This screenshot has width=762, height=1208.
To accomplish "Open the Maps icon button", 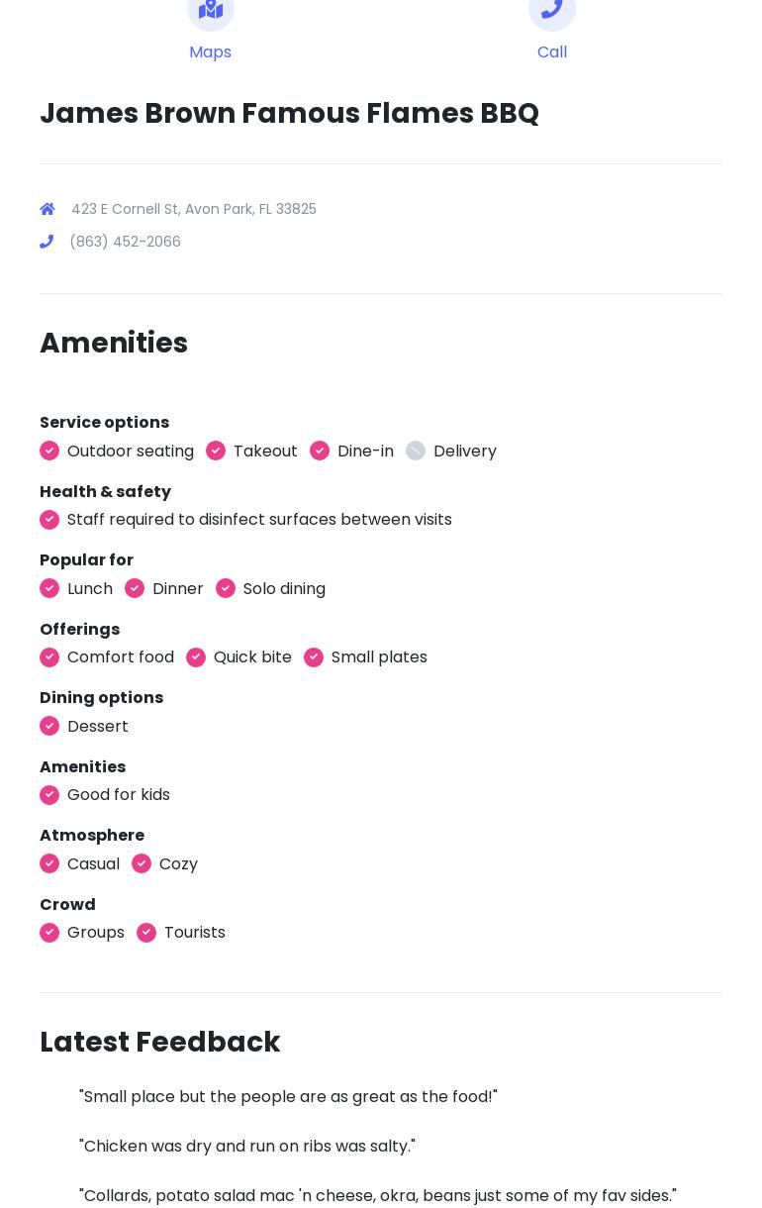I will 210,10.
